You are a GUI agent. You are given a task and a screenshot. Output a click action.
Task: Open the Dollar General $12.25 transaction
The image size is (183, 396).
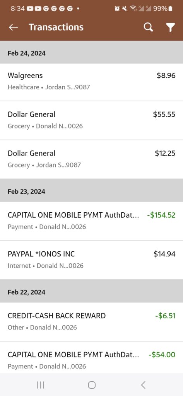click(91, 159)
